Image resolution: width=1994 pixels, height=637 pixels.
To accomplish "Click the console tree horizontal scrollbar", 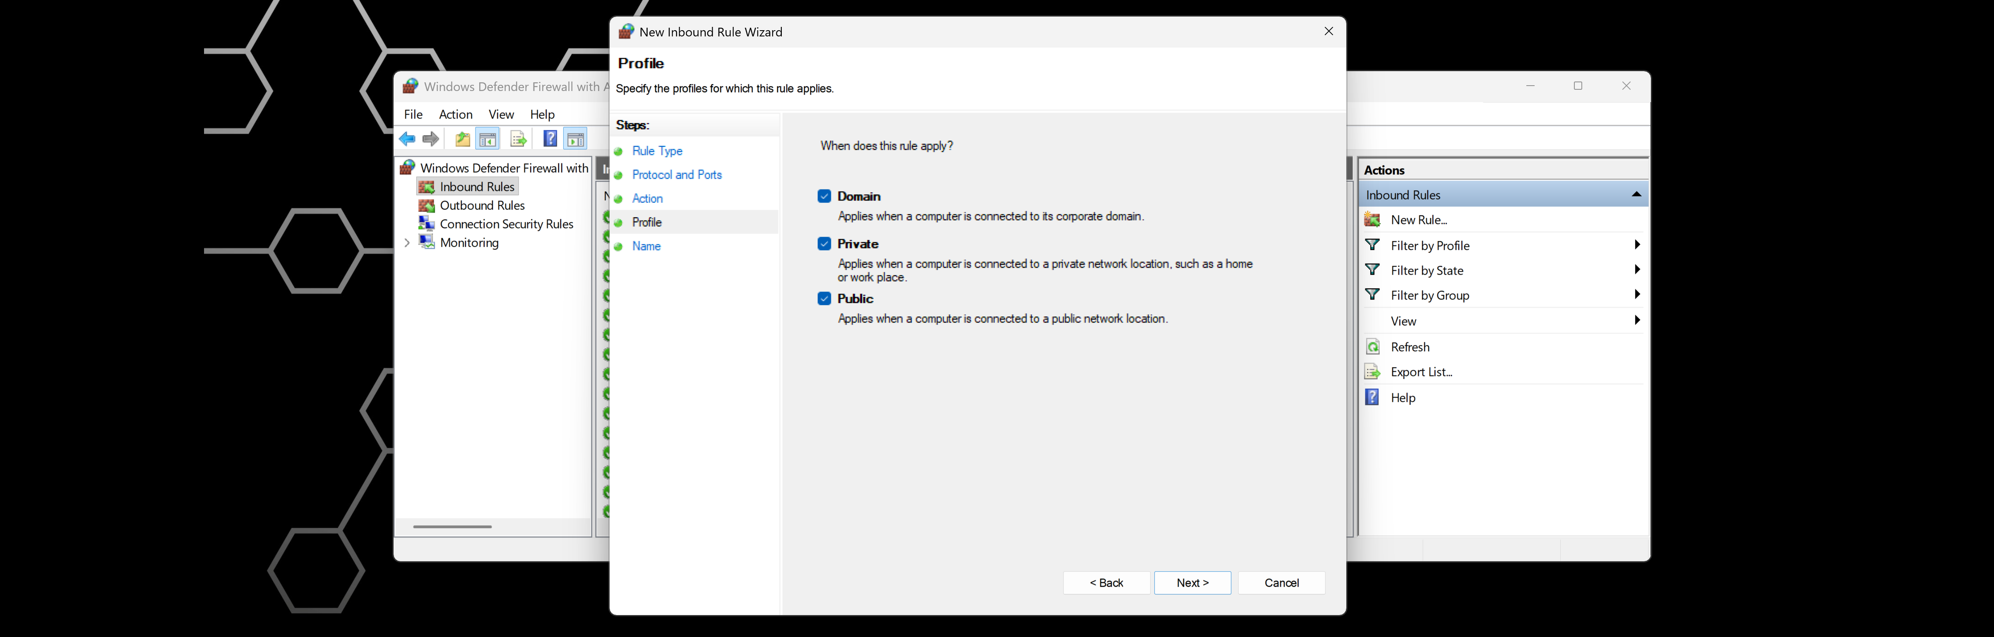I will tap(452, 526).
